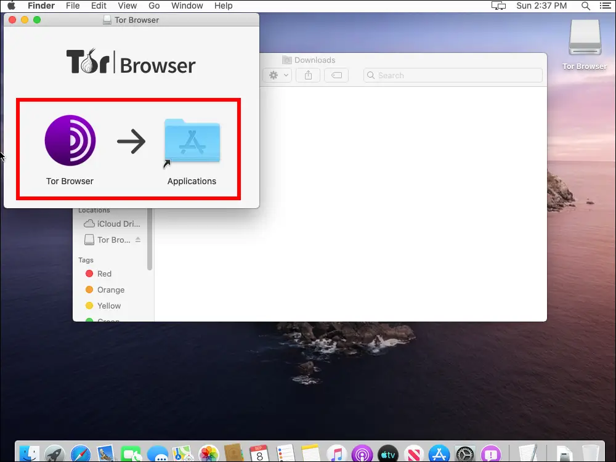
Task: Open the Edit menu
Action: point(99,6)
